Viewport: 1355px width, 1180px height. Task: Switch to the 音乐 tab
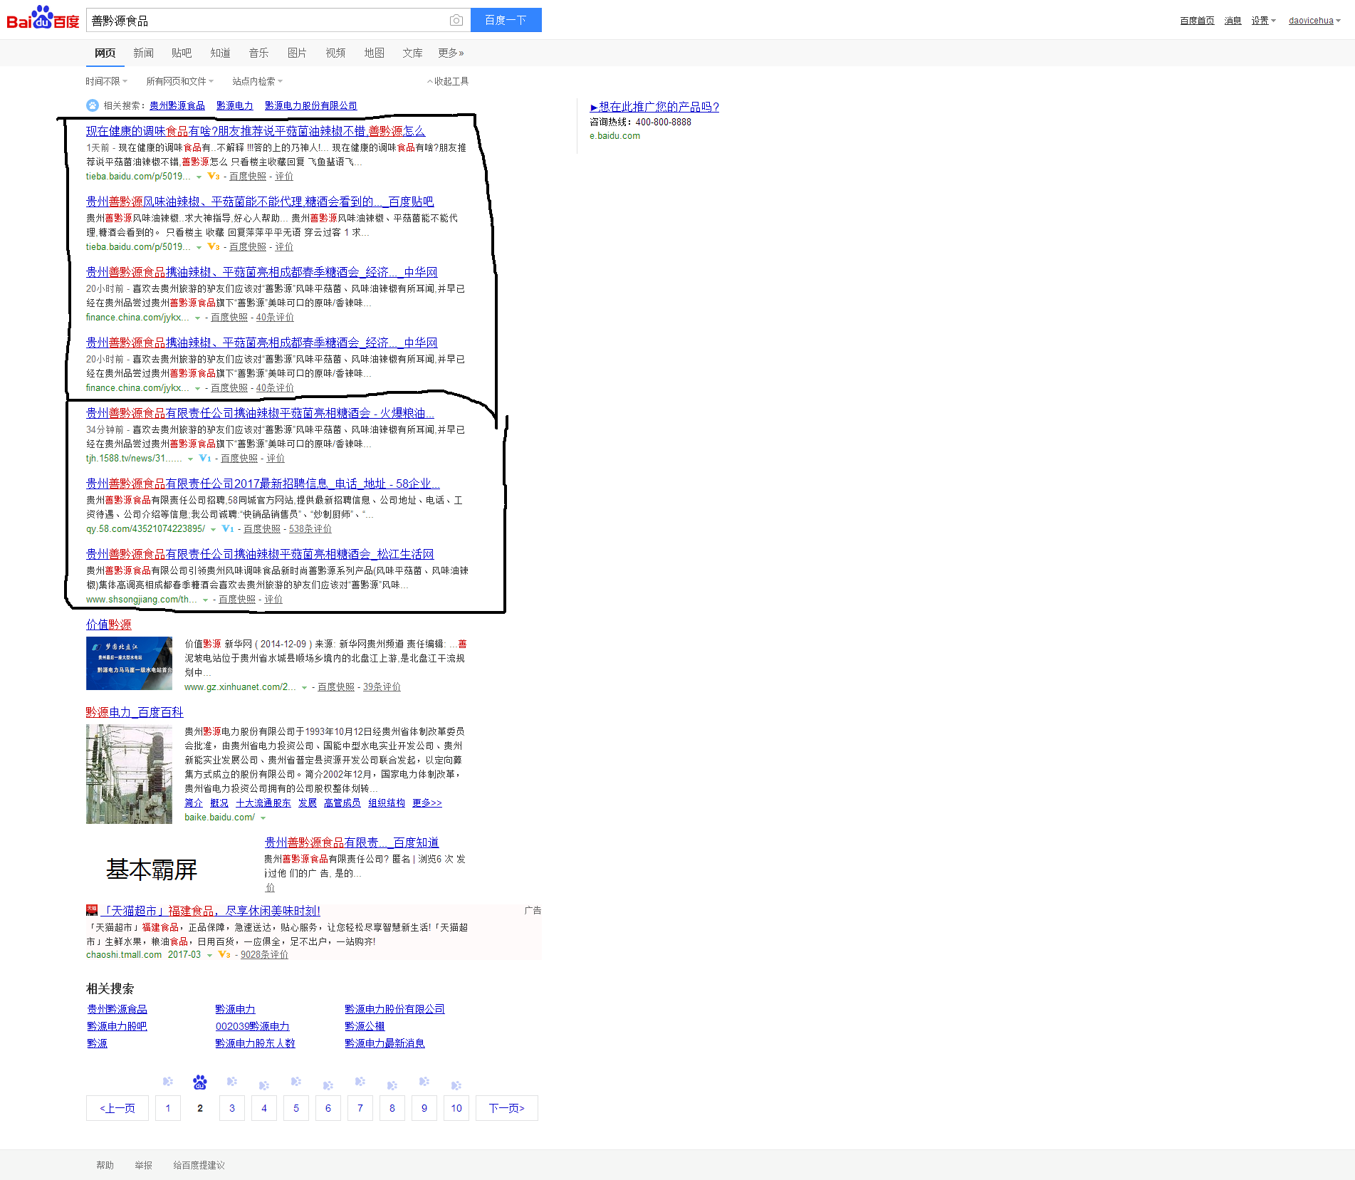259,53
